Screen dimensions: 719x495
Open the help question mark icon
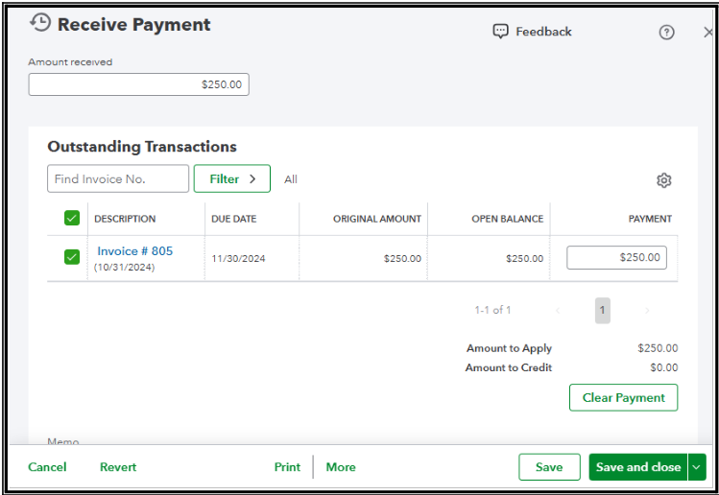(x=666, y=32)
